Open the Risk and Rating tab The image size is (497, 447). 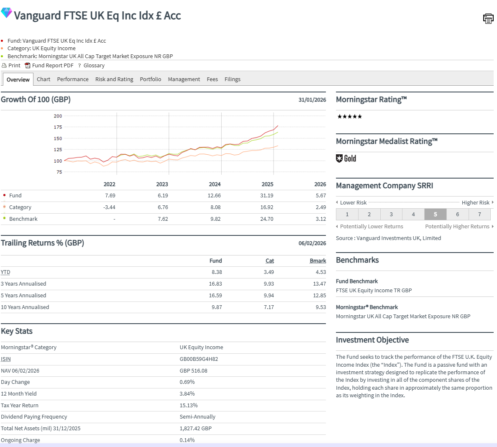[114, 79]
